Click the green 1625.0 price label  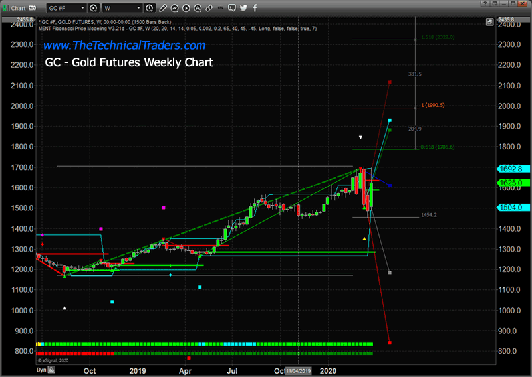(x=511, y=182)
